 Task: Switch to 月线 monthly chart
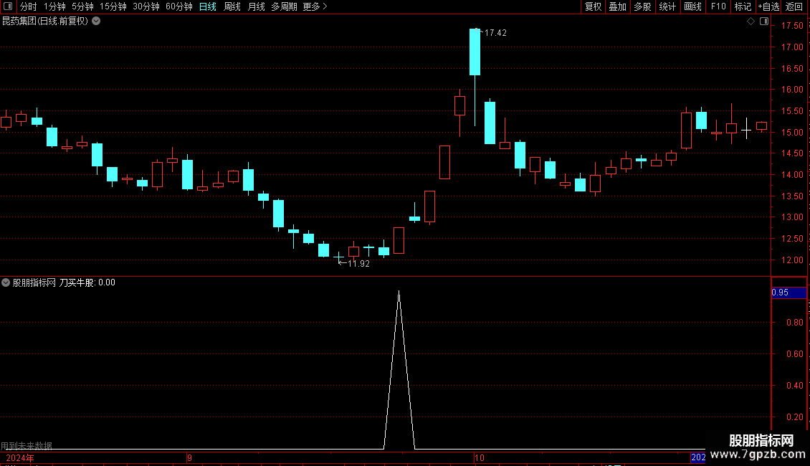point(256,6)
